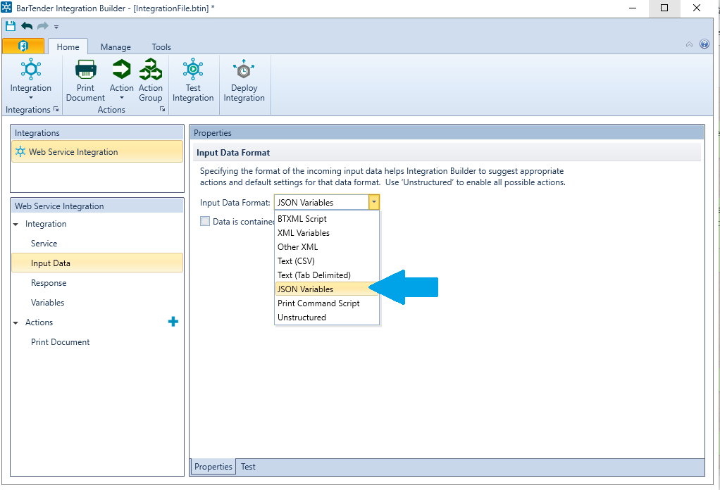Select the Variables tree item
This screenshot has width=720, height=490.
48,303
